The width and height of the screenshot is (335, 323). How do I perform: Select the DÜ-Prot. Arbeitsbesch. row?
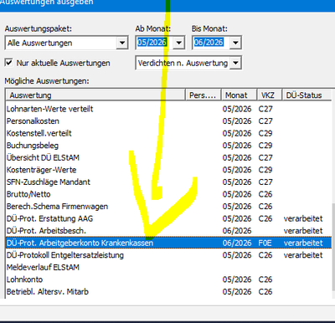click(x=168, y=231)
